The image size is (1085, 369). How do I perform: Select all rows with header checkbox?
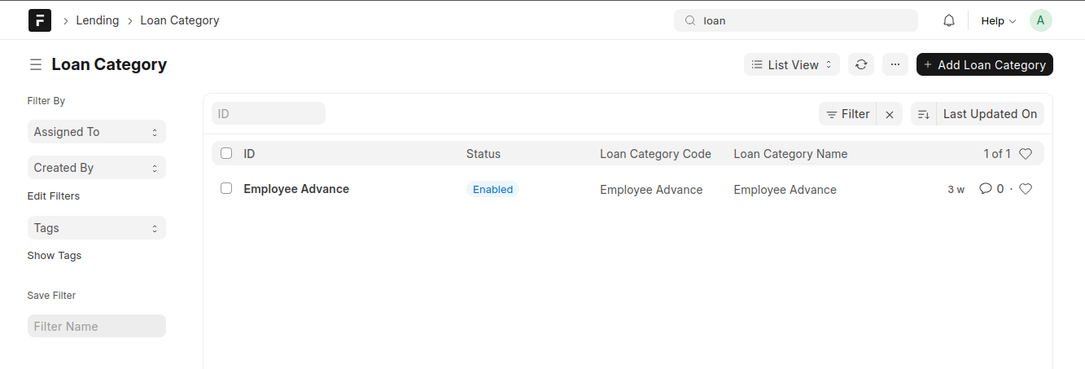pyautogui.click(x=226, y=153)
